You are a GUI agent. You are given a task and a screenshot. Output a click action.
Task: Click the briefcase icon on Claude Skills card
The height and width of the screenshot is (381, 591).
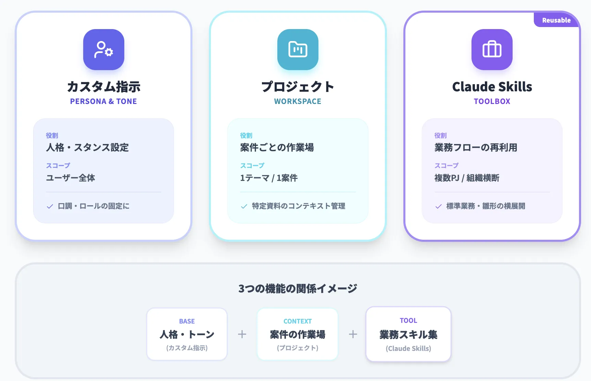pos(492,50)
